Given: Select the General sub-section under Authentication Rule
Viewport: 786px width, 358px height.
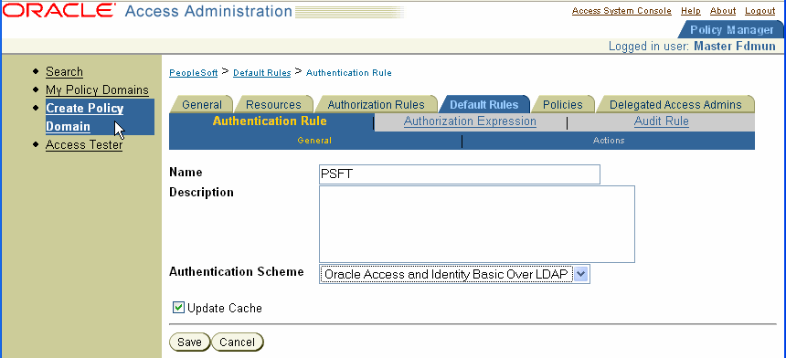Looking at the screenshot, I should click(314, 141).
